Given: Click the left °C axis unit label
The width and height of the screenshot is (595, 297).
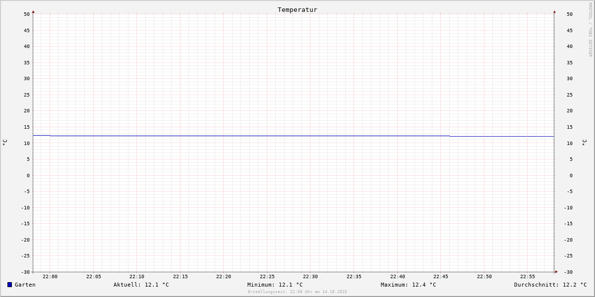Looking at the screenshot, I should 5,143.
